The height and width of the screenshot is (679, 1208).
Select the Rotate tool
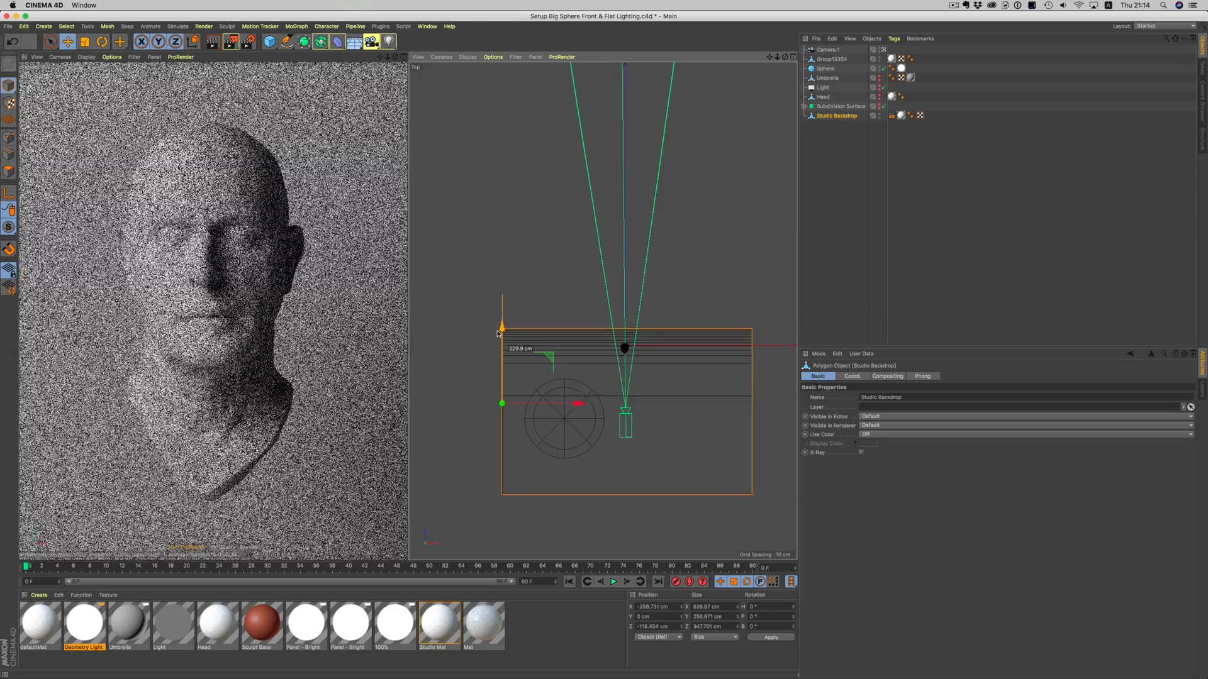[102, 41]
